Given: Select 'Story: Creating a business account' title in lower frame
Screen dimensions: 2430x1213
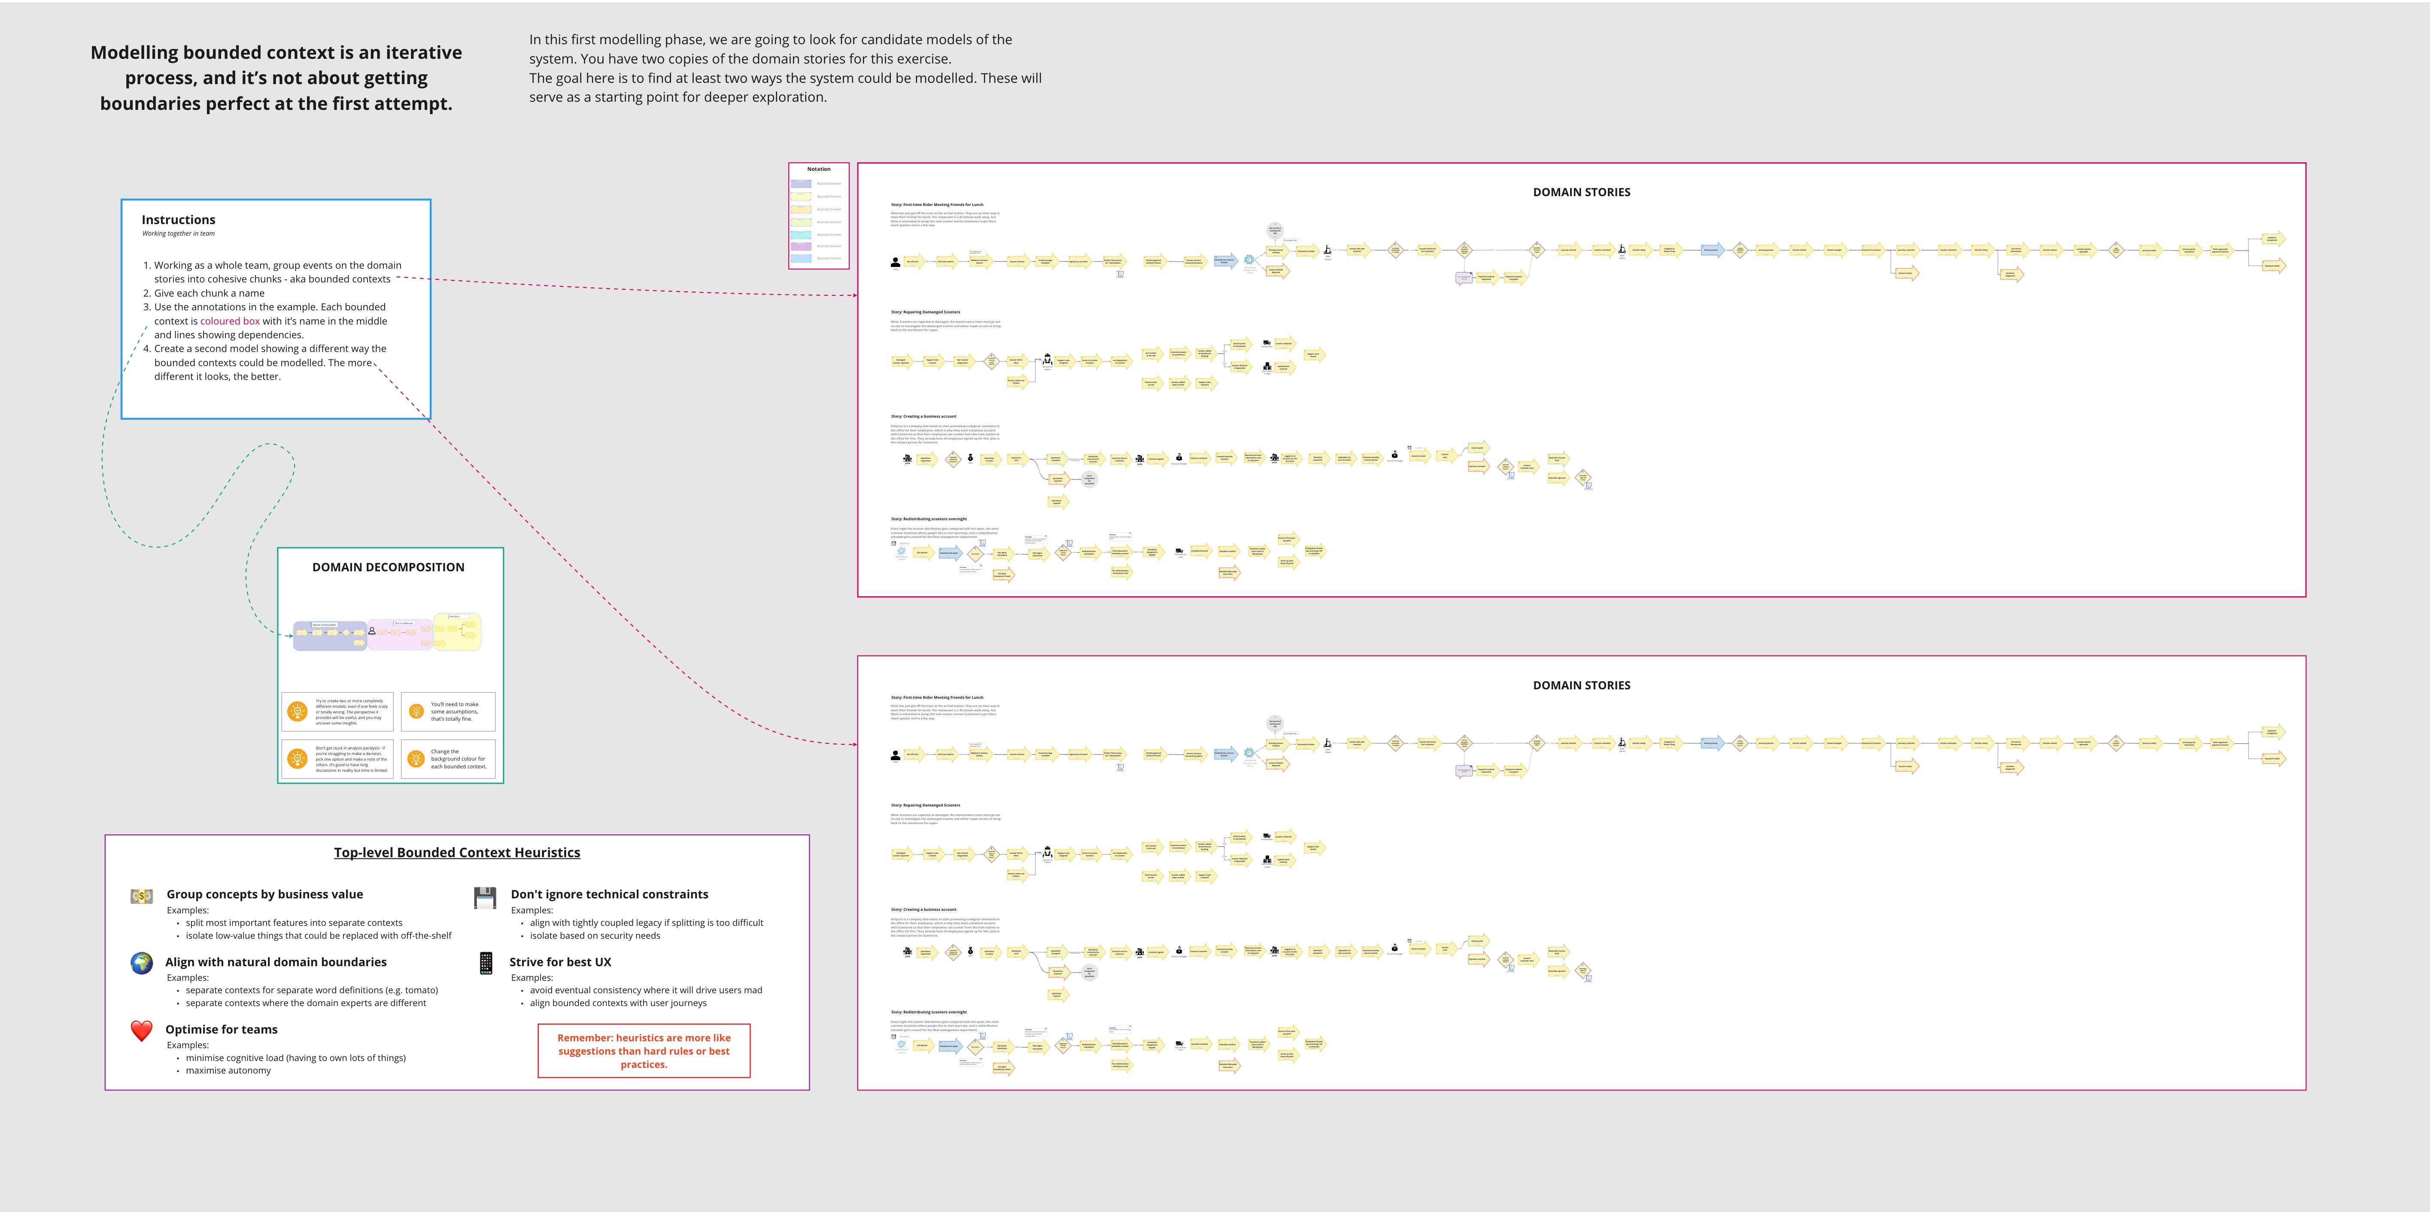Looking at the screenshot, I should click(x=923, y=909).
